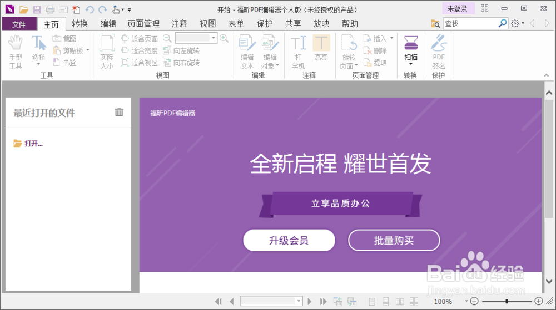Screen dimensions: 556x310
Task: Click 打字机 typewriter tool
Action: pyautogui.click(x=298, y=52)
